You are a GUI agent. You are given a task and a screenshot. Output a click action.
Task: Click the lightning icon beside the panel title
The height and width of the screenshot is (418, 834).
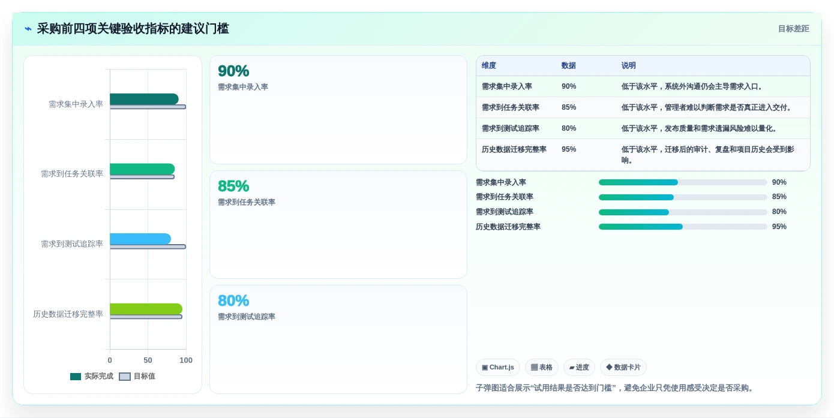(28, 29)
